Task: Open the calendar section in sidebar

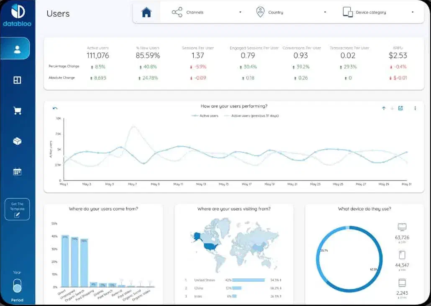Action: pyautogui.click(x=17, y=171)
